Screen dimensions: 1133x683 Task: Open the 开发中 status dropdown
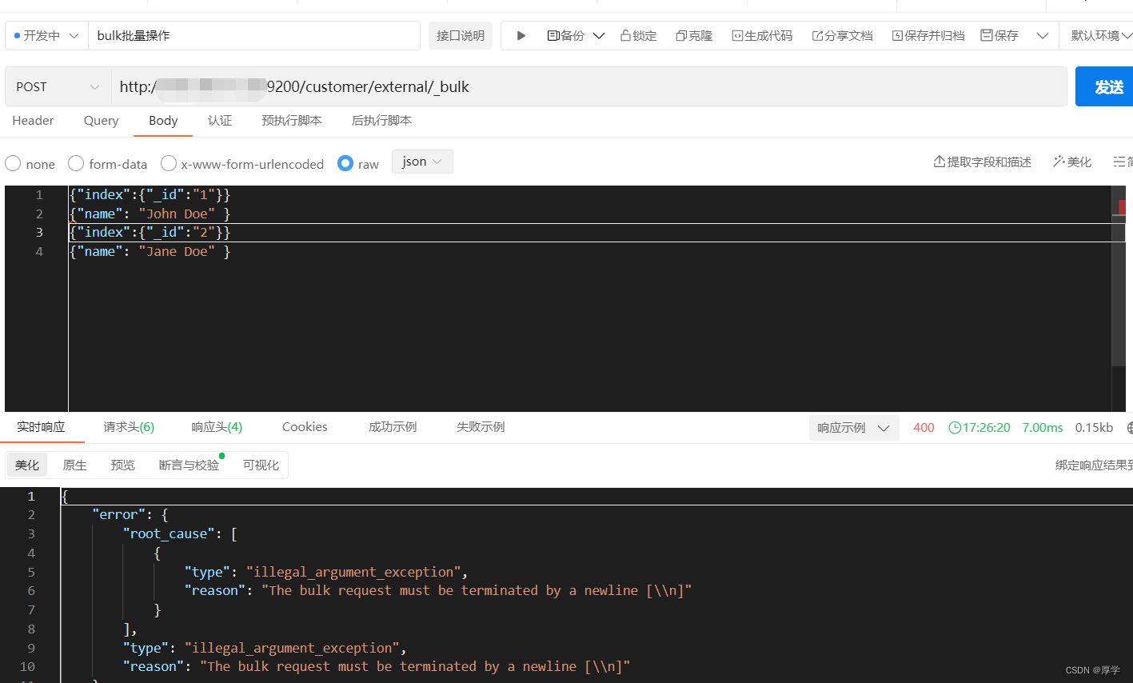[x=46, y=36]
